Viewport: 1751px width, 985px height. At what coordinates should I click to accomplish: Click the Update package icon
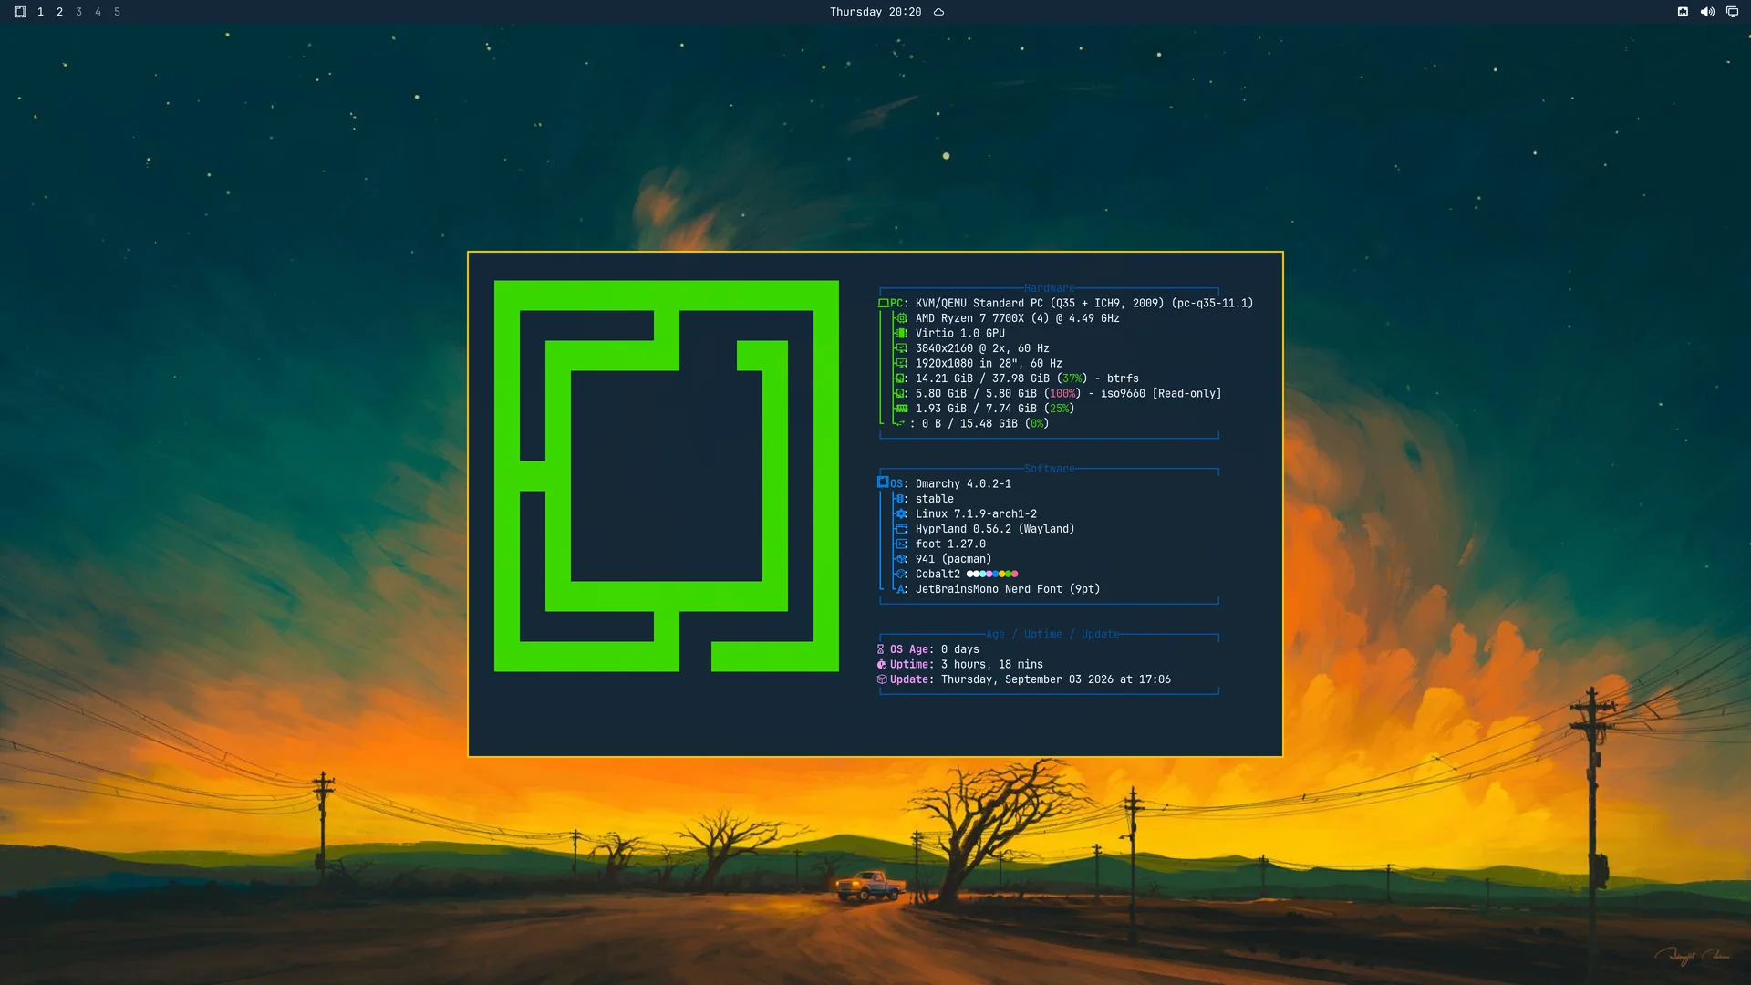881,679
